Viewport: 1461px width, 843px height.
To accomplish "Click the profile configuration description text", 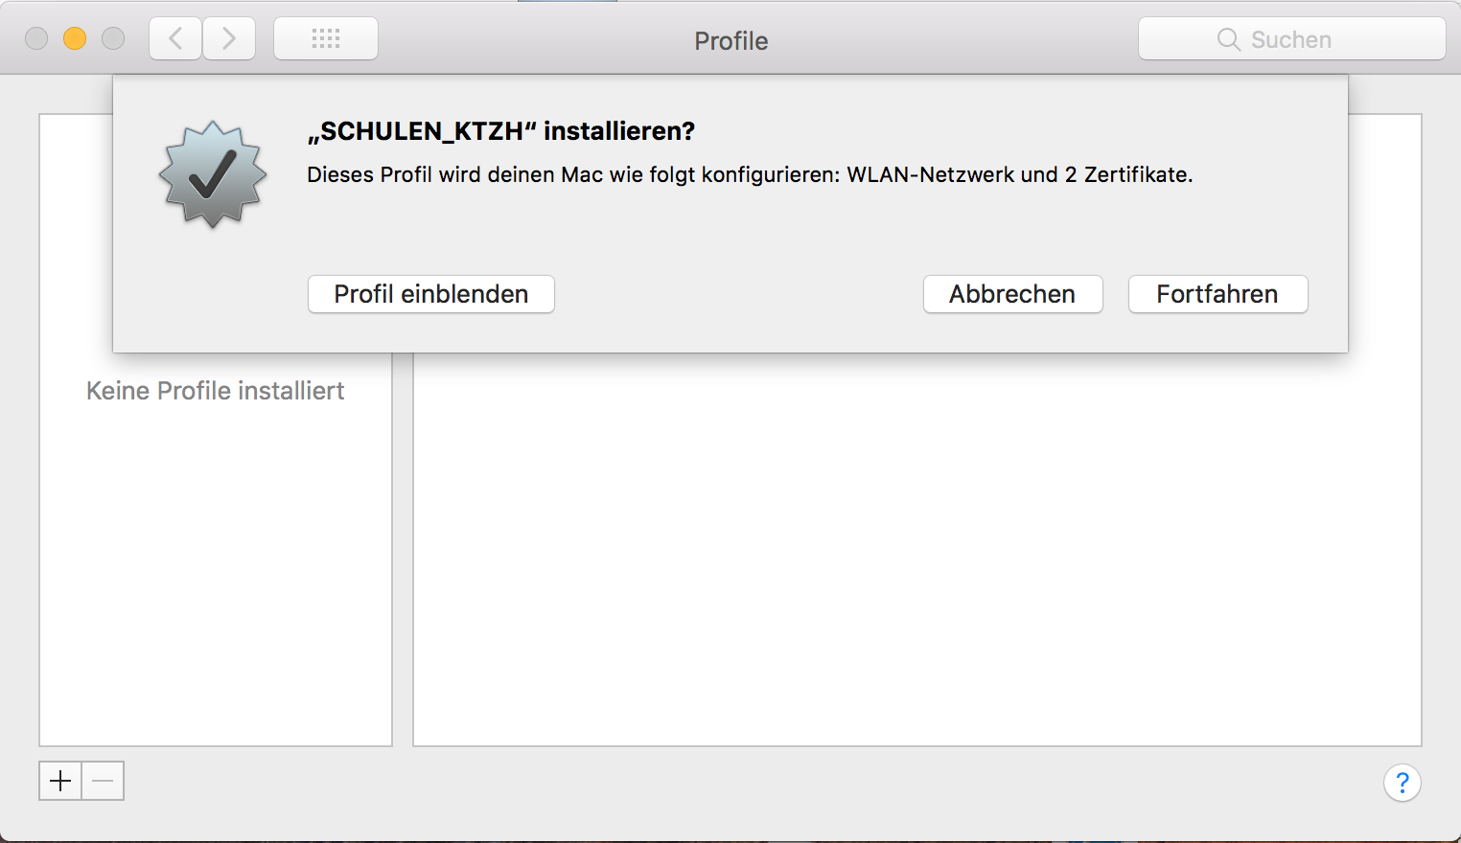I will (x=749, y=175).
